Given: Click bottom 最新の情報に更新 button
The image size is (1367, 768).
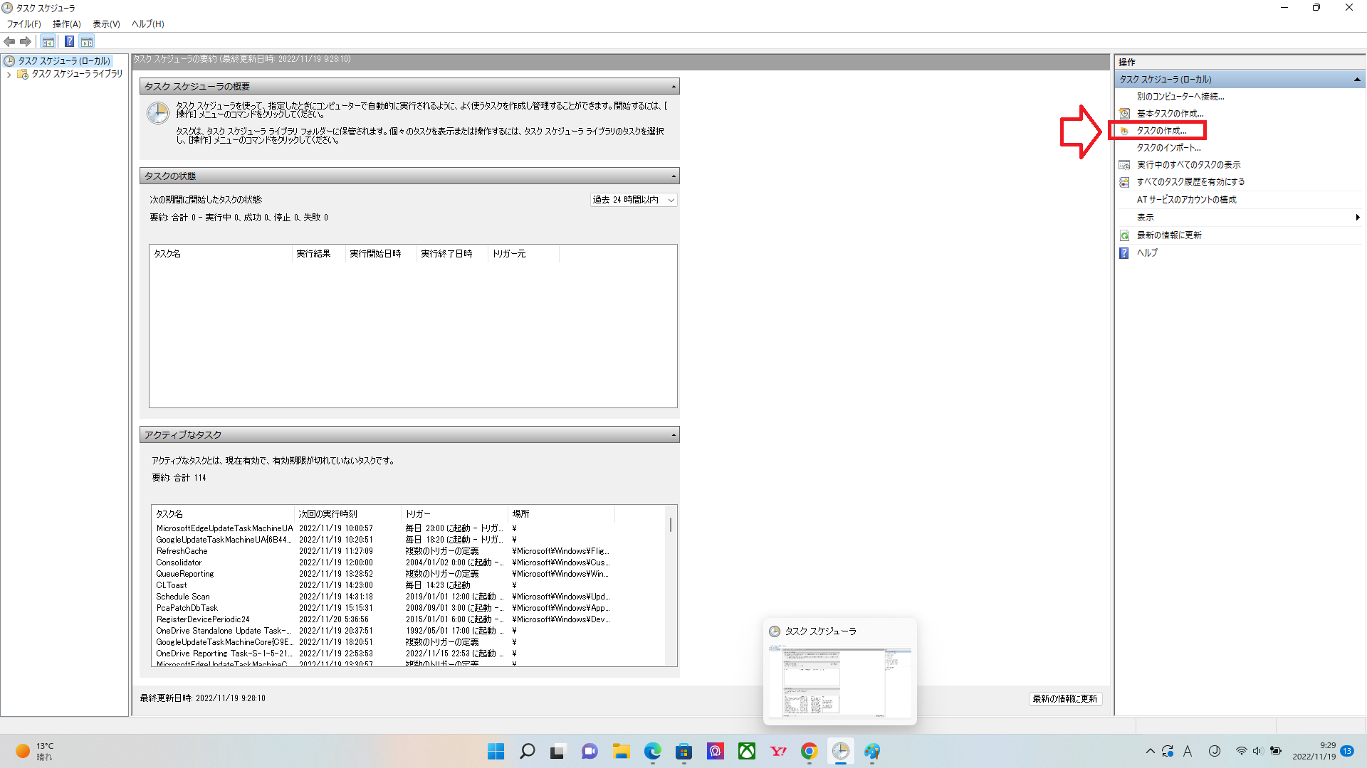Looking at the screenshot, I should (1064, 699).
